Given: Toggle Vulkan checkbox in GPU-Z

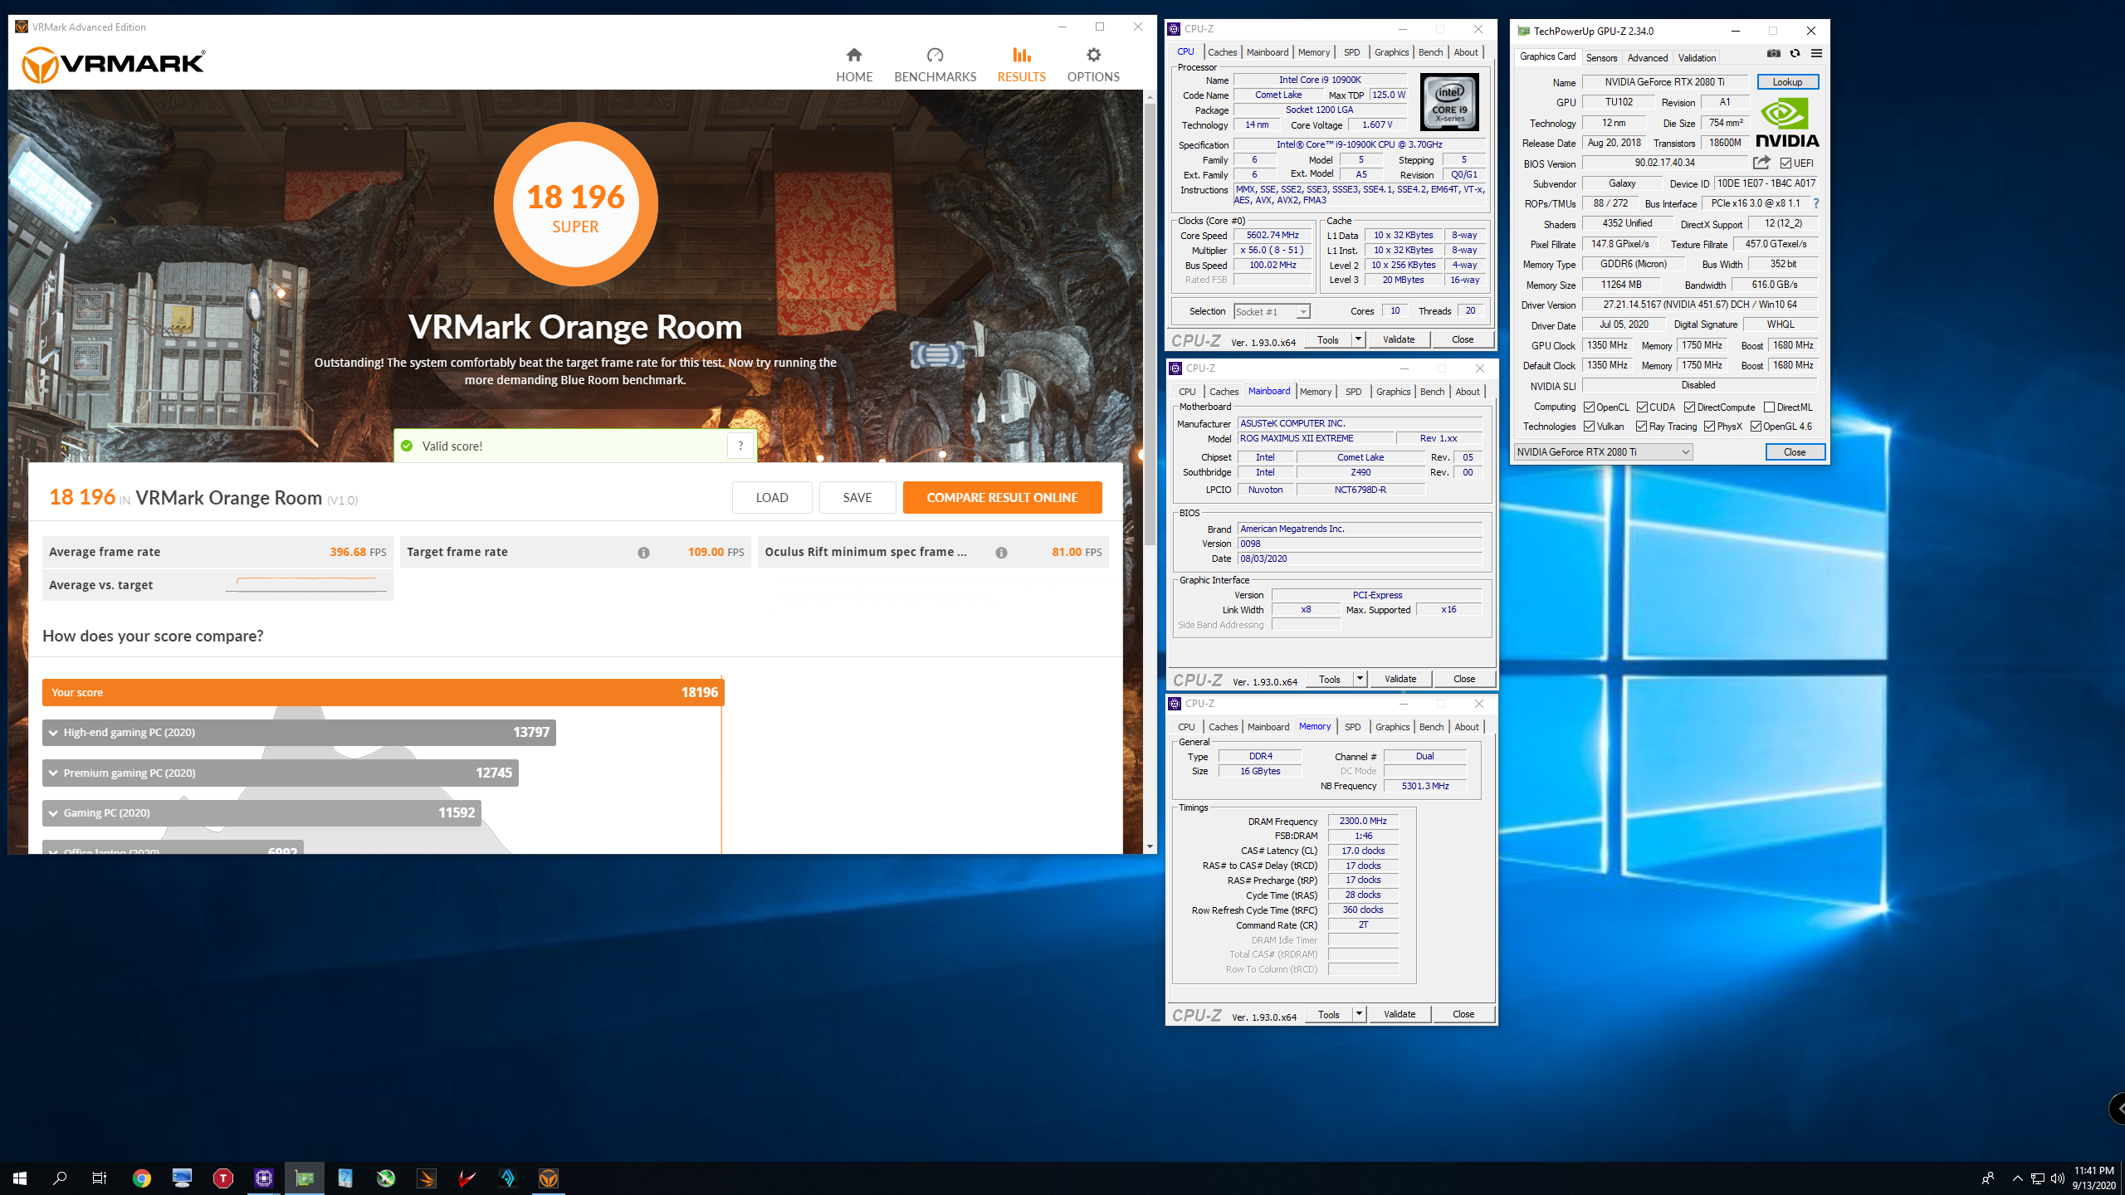Looking at the screenshot, I should [1589, 427].
